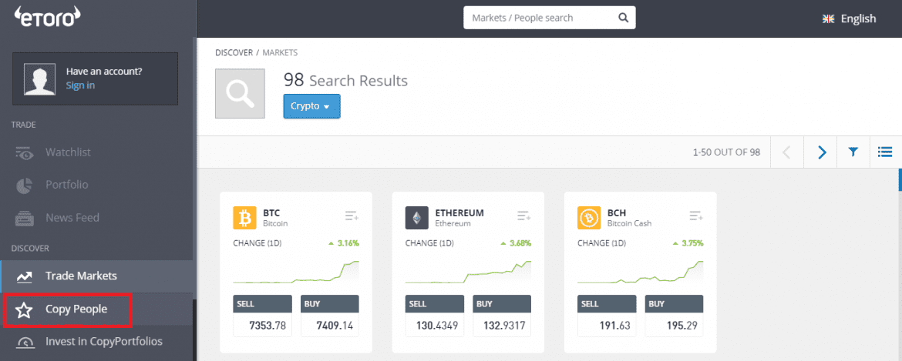Select Trade Markets in sidebar
The image size is (902, 361).
tap(81, 276)
